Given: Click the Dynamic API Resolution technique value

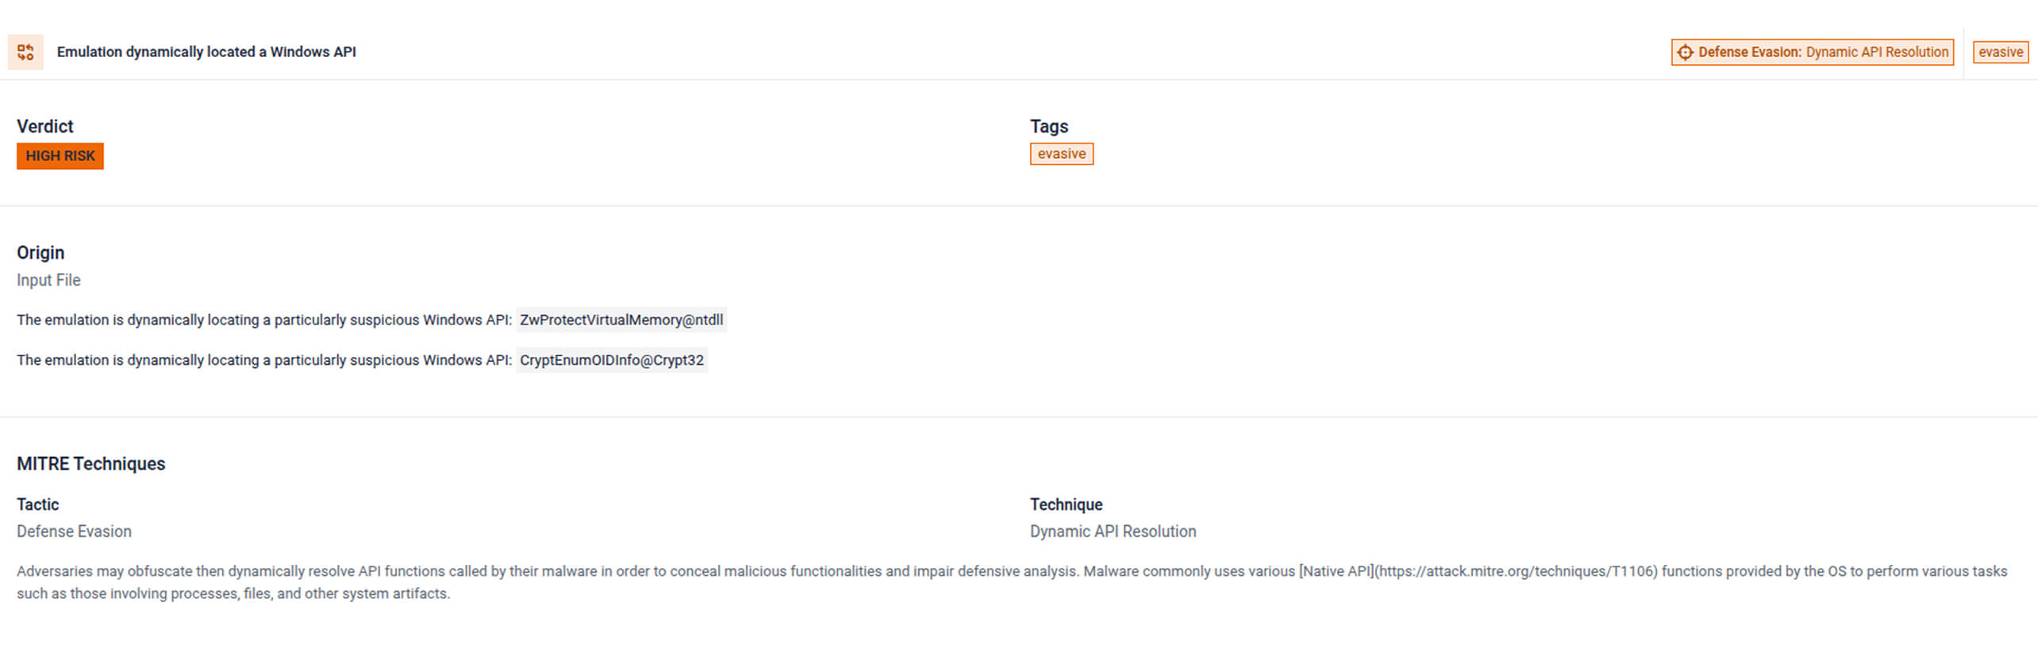Looking at the screenshot, I should (x=1113, y=532).
